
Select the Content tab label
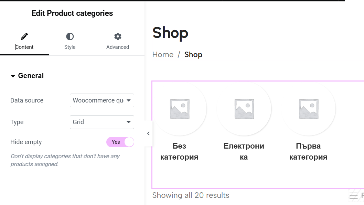tap(24, 47)
